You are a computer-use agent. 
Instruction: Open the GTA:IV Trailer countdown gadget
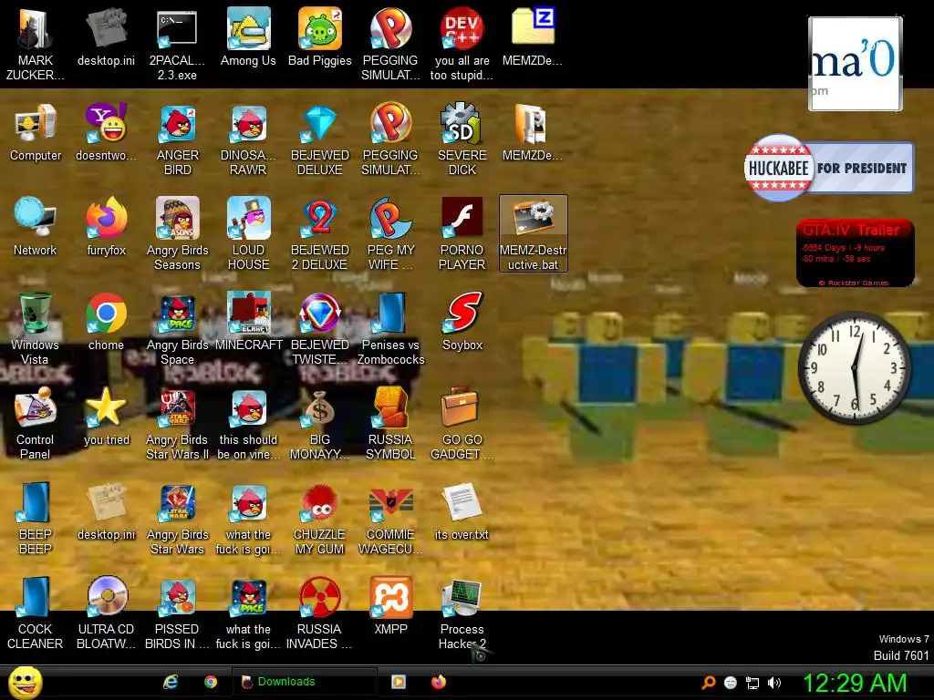click(x=856, y=253)
